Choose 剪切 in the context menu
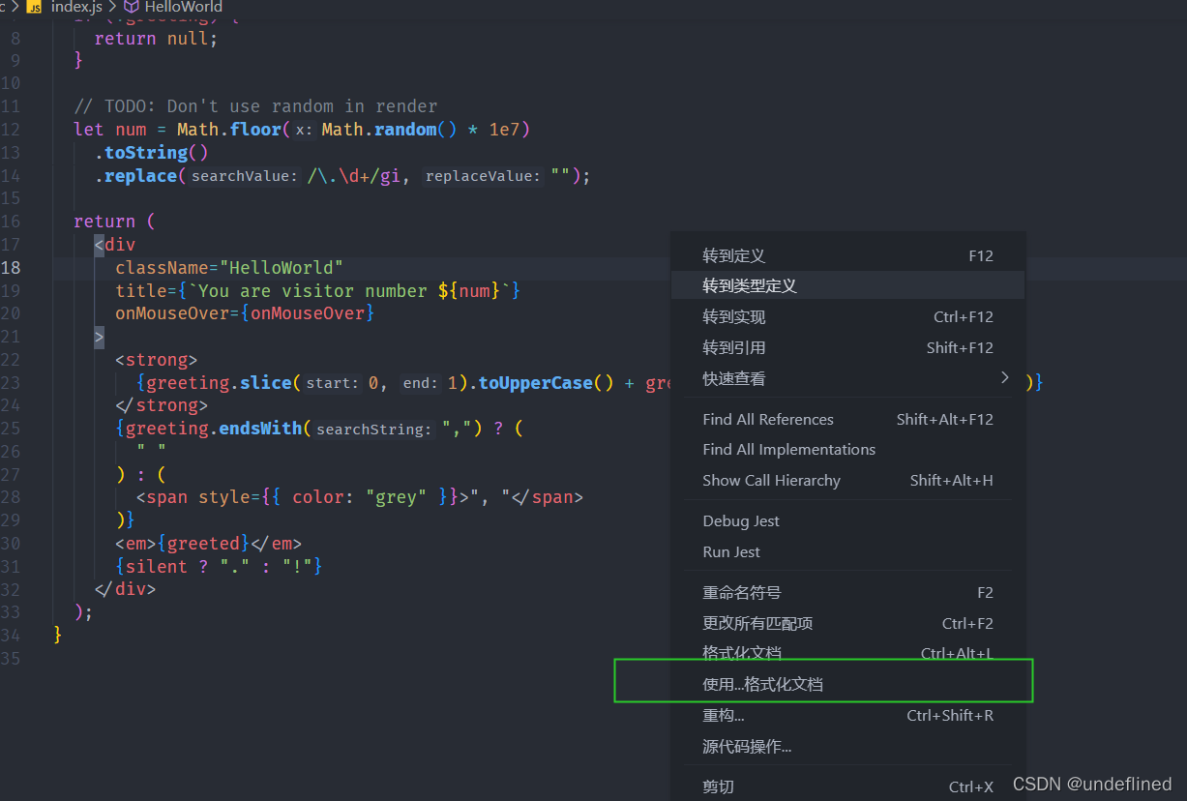This screenshot has height=801, width=1187. tap(847, 786)
